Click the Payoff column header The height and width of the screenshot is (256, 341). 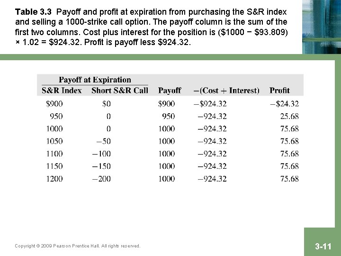[x=170, y=91]
